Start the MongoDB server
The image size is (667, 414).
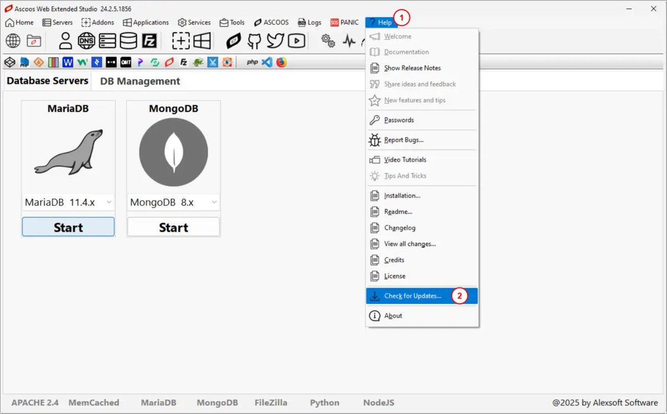tap(173, 226)
